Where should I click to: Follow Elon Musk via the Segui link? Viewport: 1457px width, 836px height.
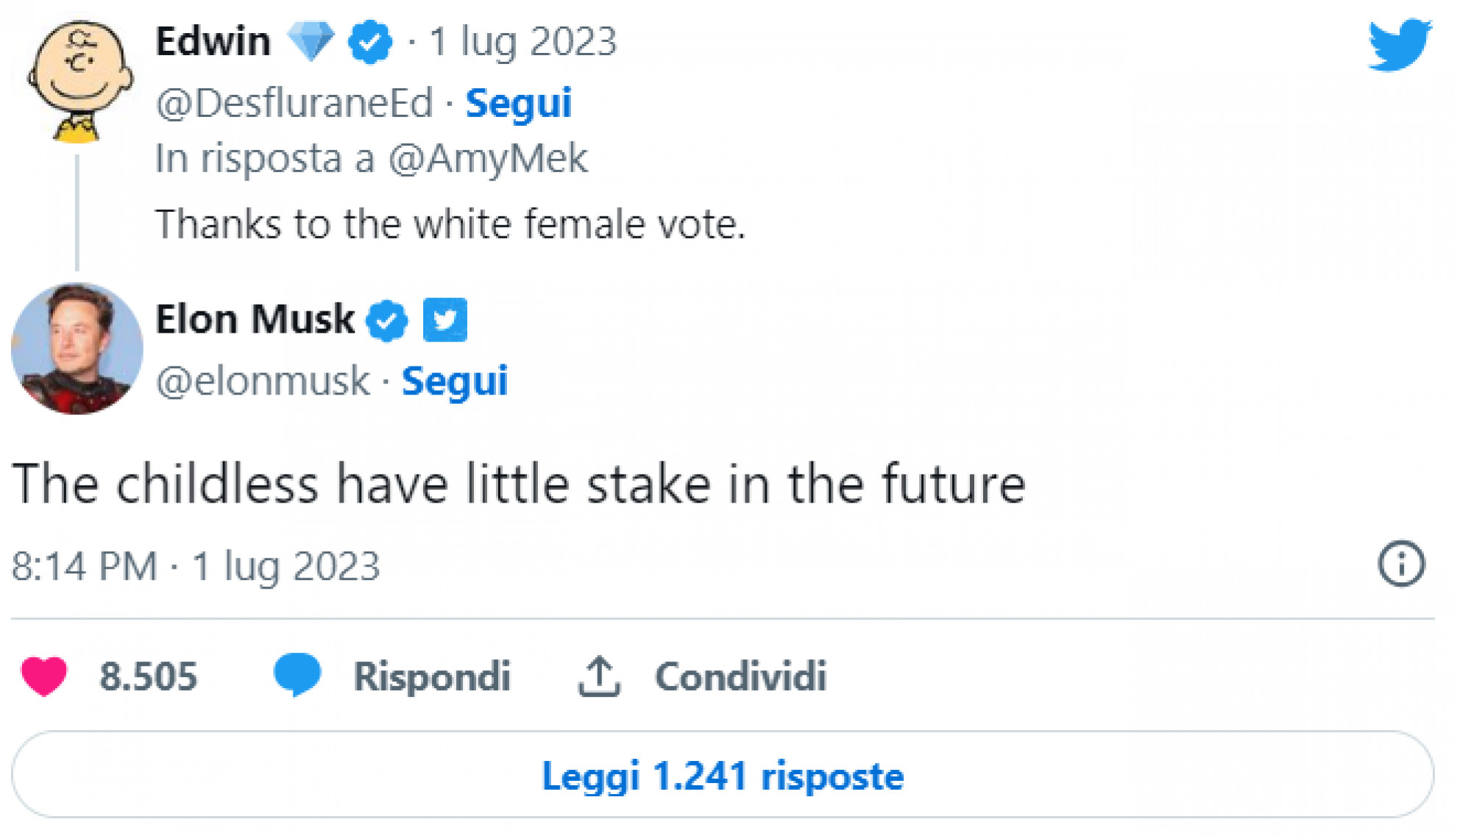pos(454,381)
